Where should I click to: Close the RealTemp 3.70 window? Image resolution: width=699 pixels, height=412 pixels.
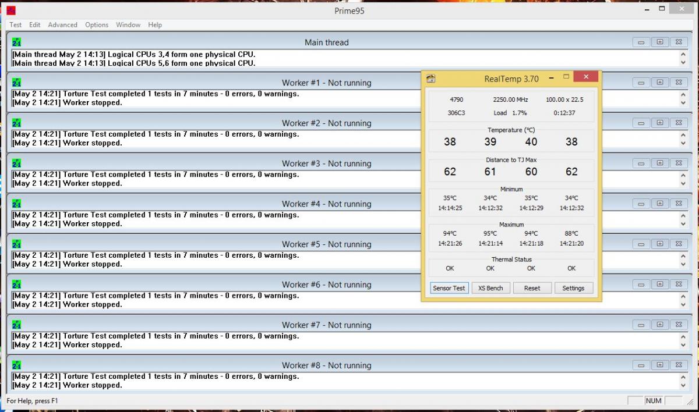585,77
